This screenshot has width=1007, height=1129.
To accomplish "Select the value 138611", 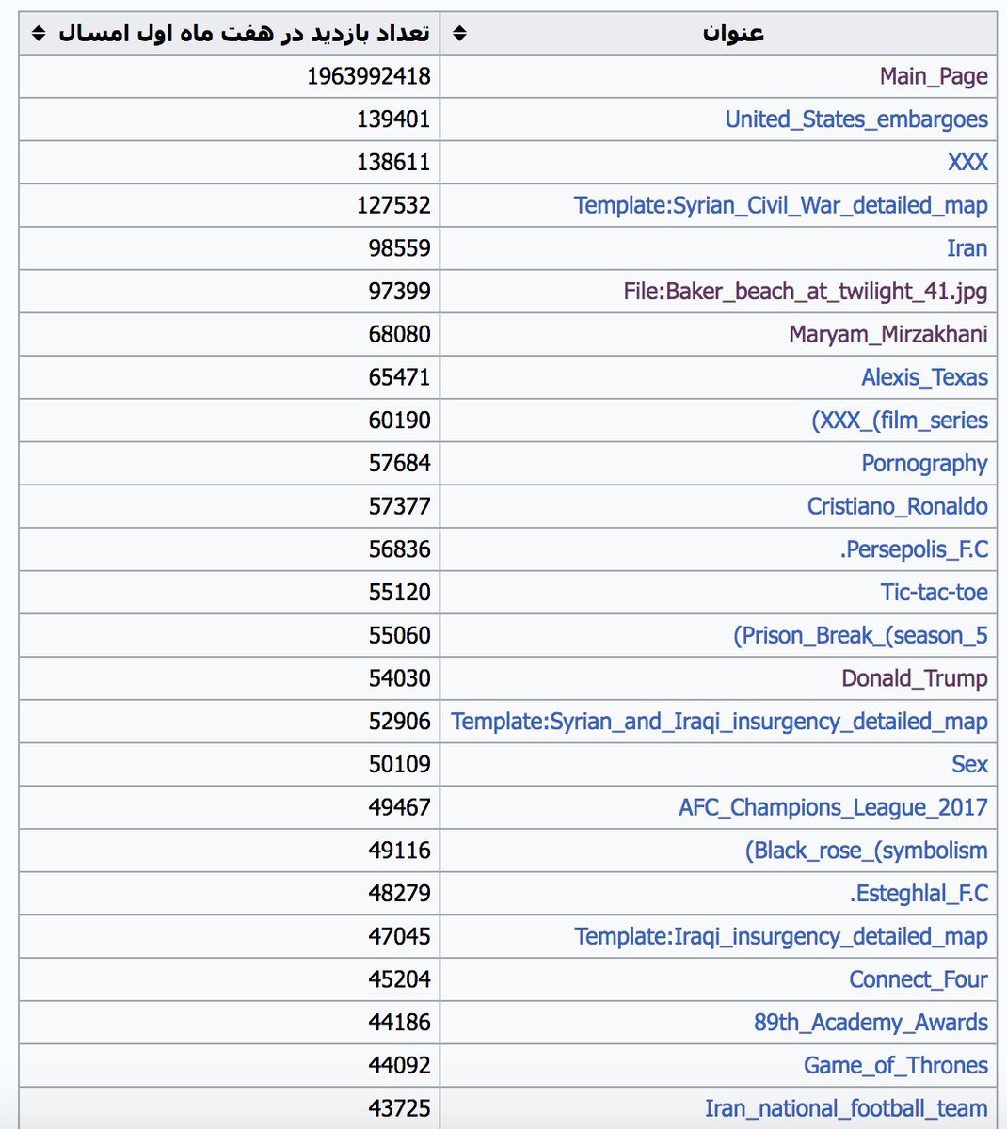I will (393, 163).
